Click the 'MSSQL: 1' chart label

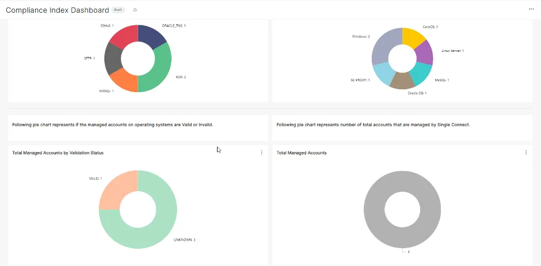[x=106, y=91]
